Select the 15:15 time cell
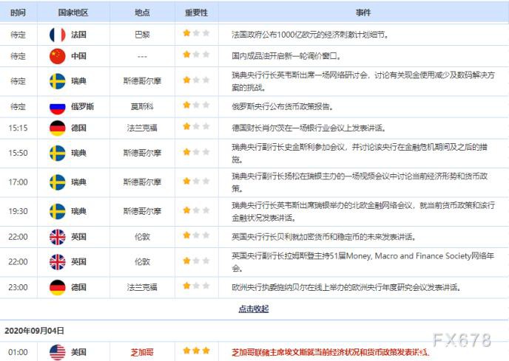The height and width of the screenshot is (361, 509). (18, 128)
